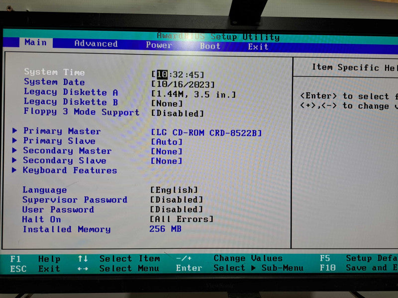
Task: Select the Legacy Diskette A label
Action: point(71,92)
